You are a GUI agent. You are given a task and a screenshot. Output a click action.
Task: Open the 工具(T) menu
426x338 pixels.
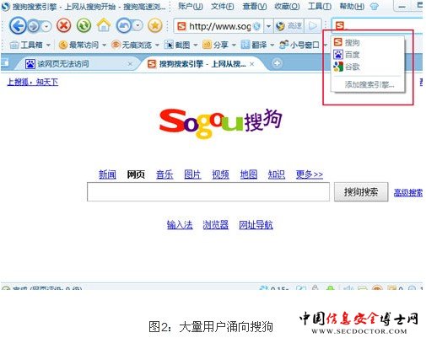320,6
